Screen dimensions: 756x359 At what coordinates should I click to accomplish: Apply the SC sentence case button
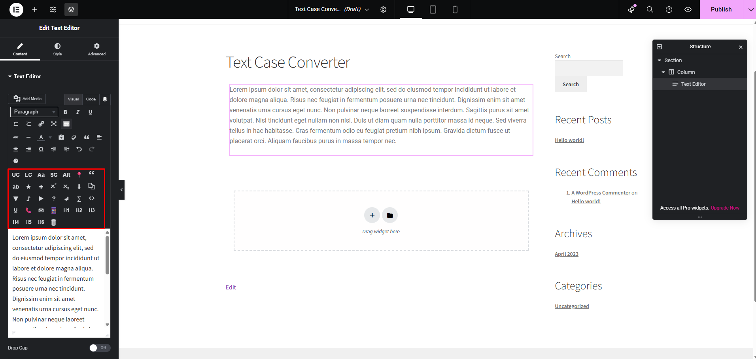coord(54,175)
